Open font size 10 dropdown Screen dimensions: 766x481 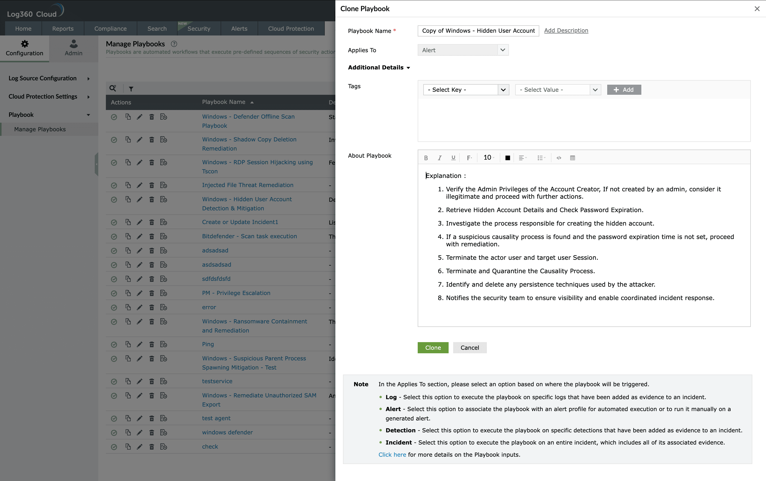pos(489,157)
